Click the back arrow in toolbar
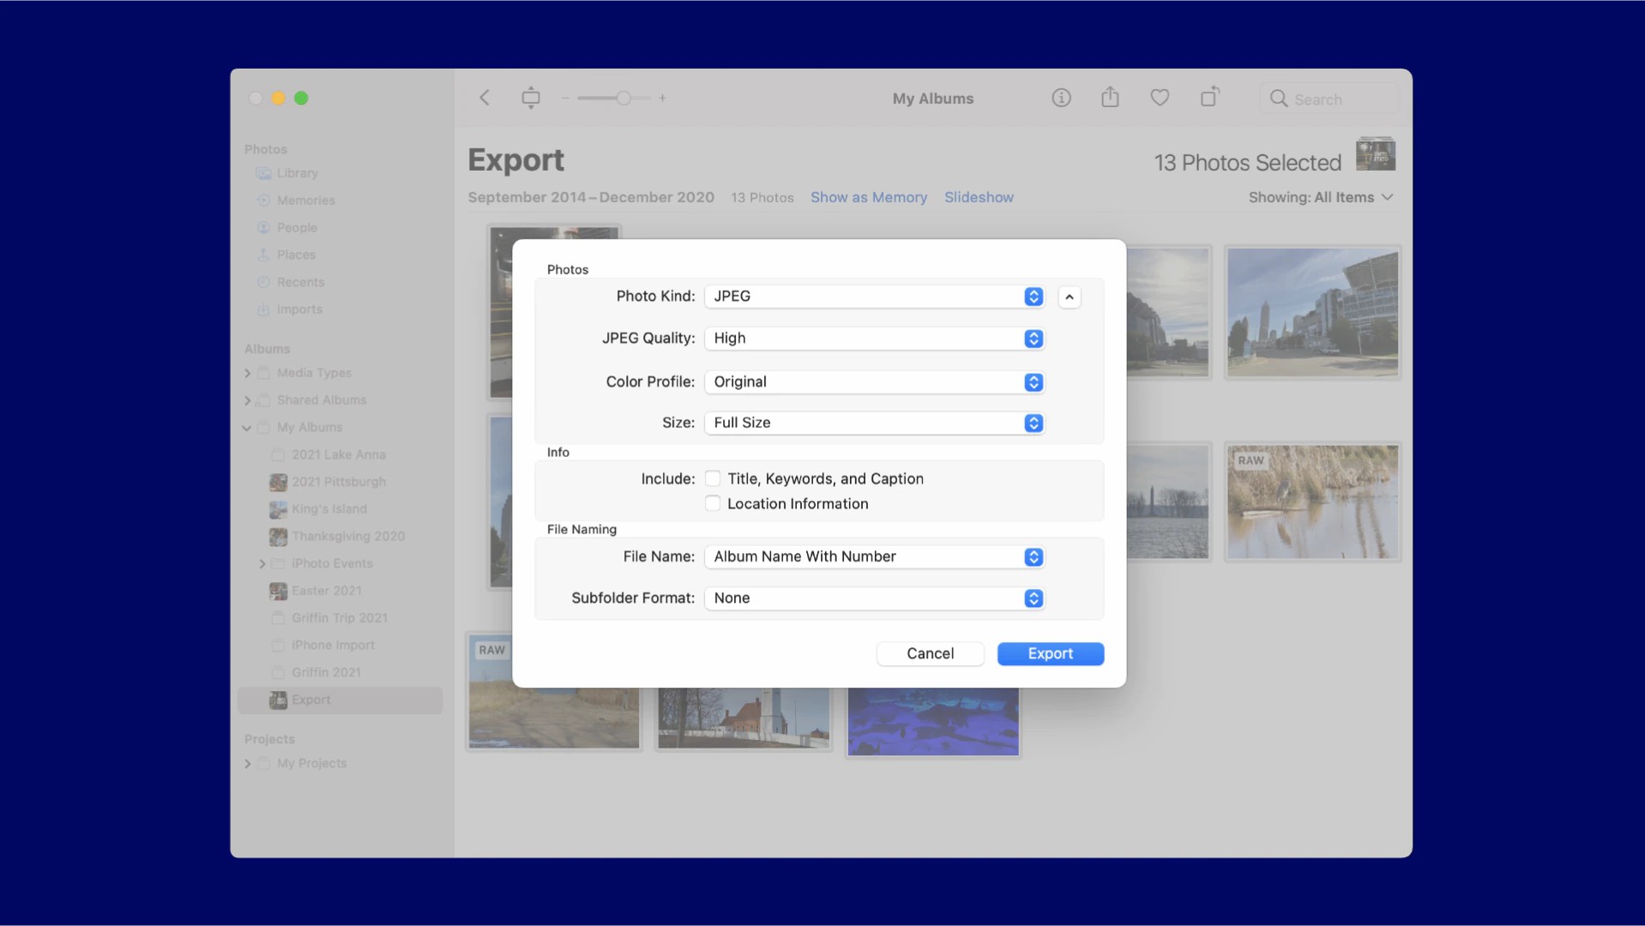Image resolution: width=1645 pixels, height=926 pixels. (485, 98)
